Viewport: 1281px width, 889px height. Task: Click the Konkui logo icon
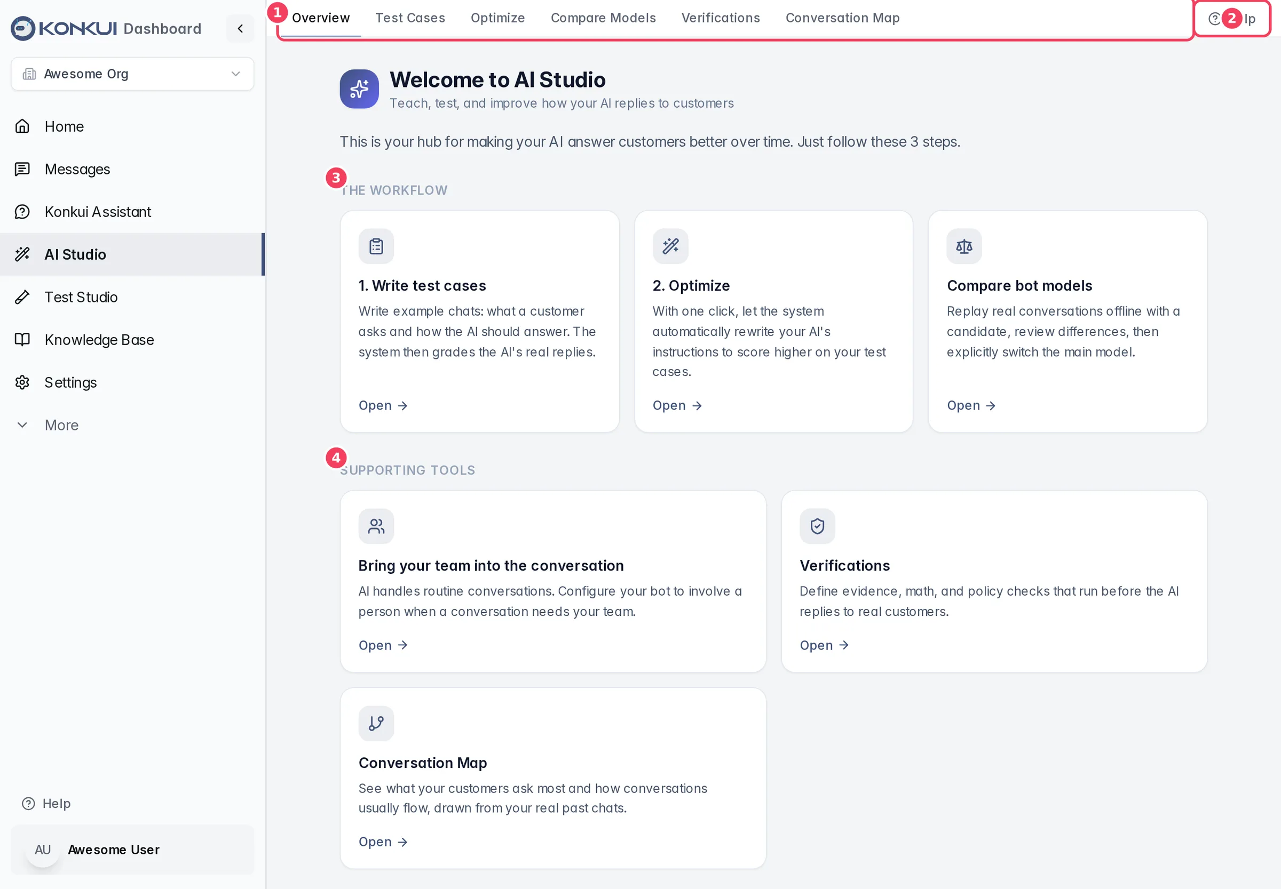(23, 28)
